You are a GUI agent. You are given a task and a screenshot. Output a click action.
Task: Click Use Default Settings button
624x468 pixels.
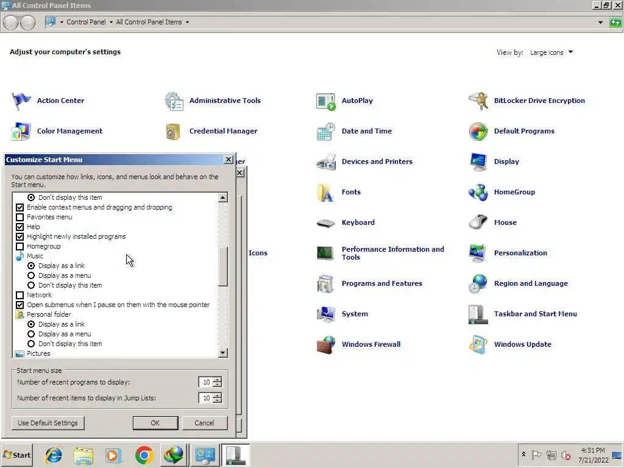point(48,423)
